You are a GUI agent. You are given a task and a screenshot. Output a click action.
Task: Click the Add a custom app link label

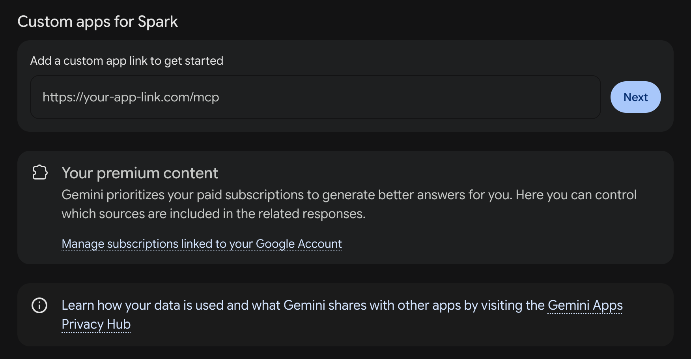click(127, 61)
